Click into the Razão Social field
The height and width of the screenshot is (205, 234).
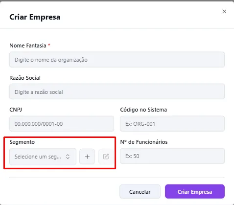(x=117, y=91)
